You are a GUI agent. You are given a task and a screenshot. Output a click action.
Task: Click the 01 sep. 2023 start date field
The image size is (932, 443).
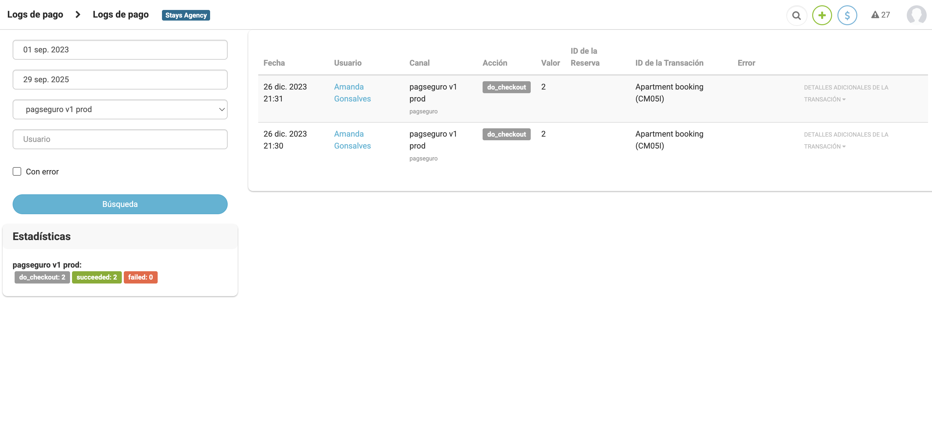click(x=120, y=49)
